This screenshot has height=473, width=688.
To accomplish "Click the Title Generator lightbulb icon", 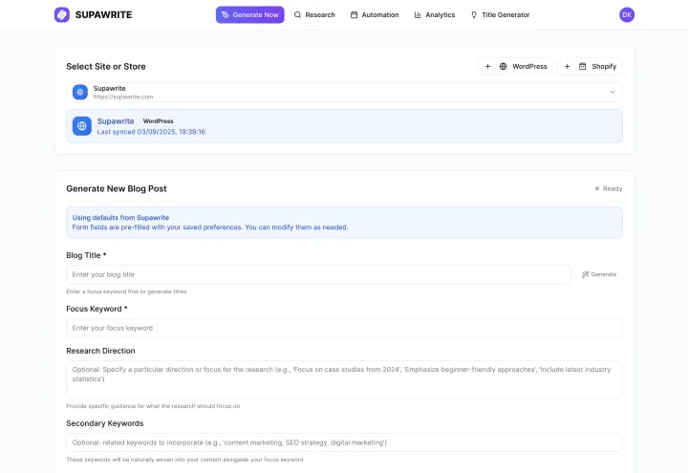I will (474, 15).
